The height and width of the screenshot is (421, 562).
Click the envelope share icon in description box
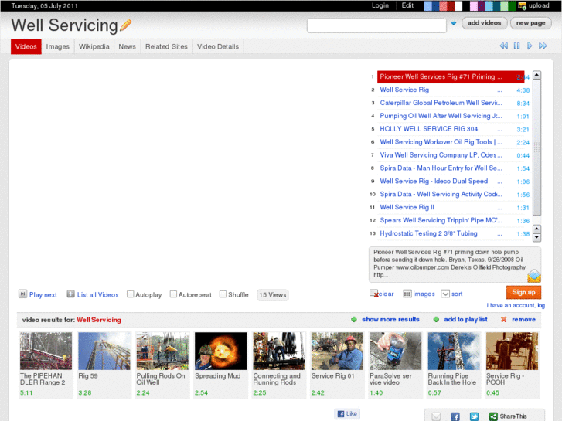pyautogui.click(x=534, y=276)
